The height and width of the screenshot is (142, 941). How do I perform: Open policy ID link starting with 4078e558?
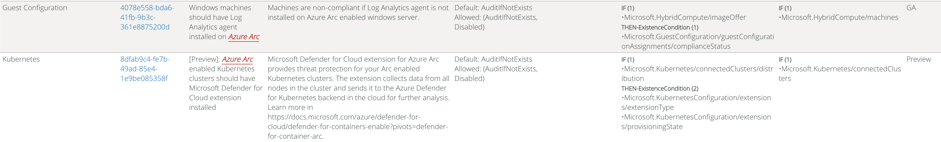click(x=147, y=17)
